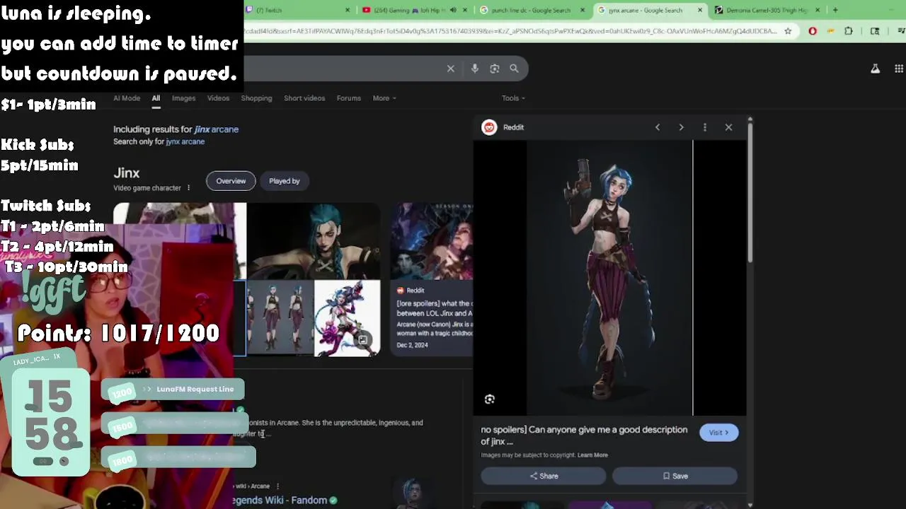Open the colorful League Jinx artwork thumbnail
Viewport: 906px width, 509px height.
348,318
